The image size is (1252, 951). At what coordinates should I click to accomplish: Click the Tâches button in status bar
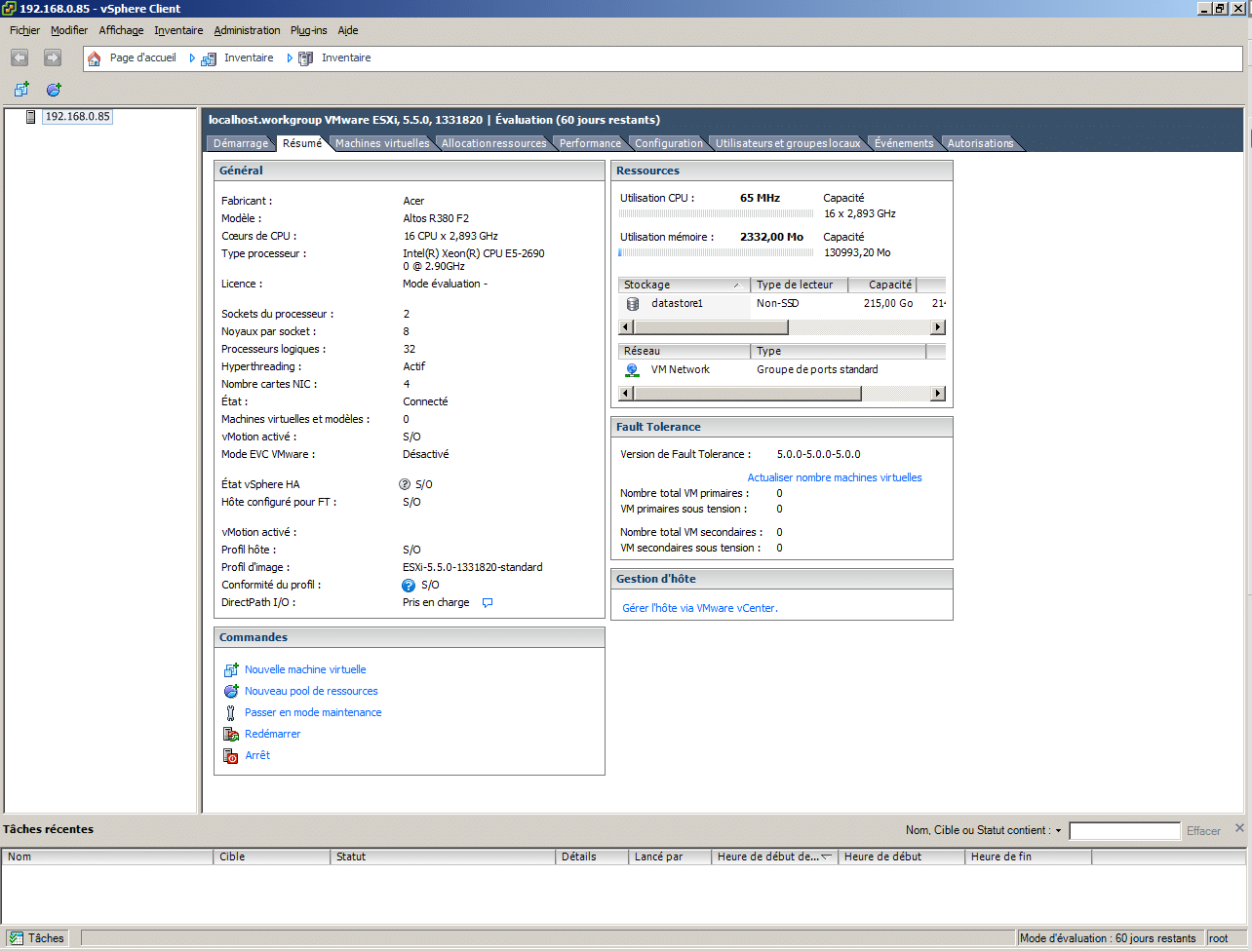tap(37, 938)
